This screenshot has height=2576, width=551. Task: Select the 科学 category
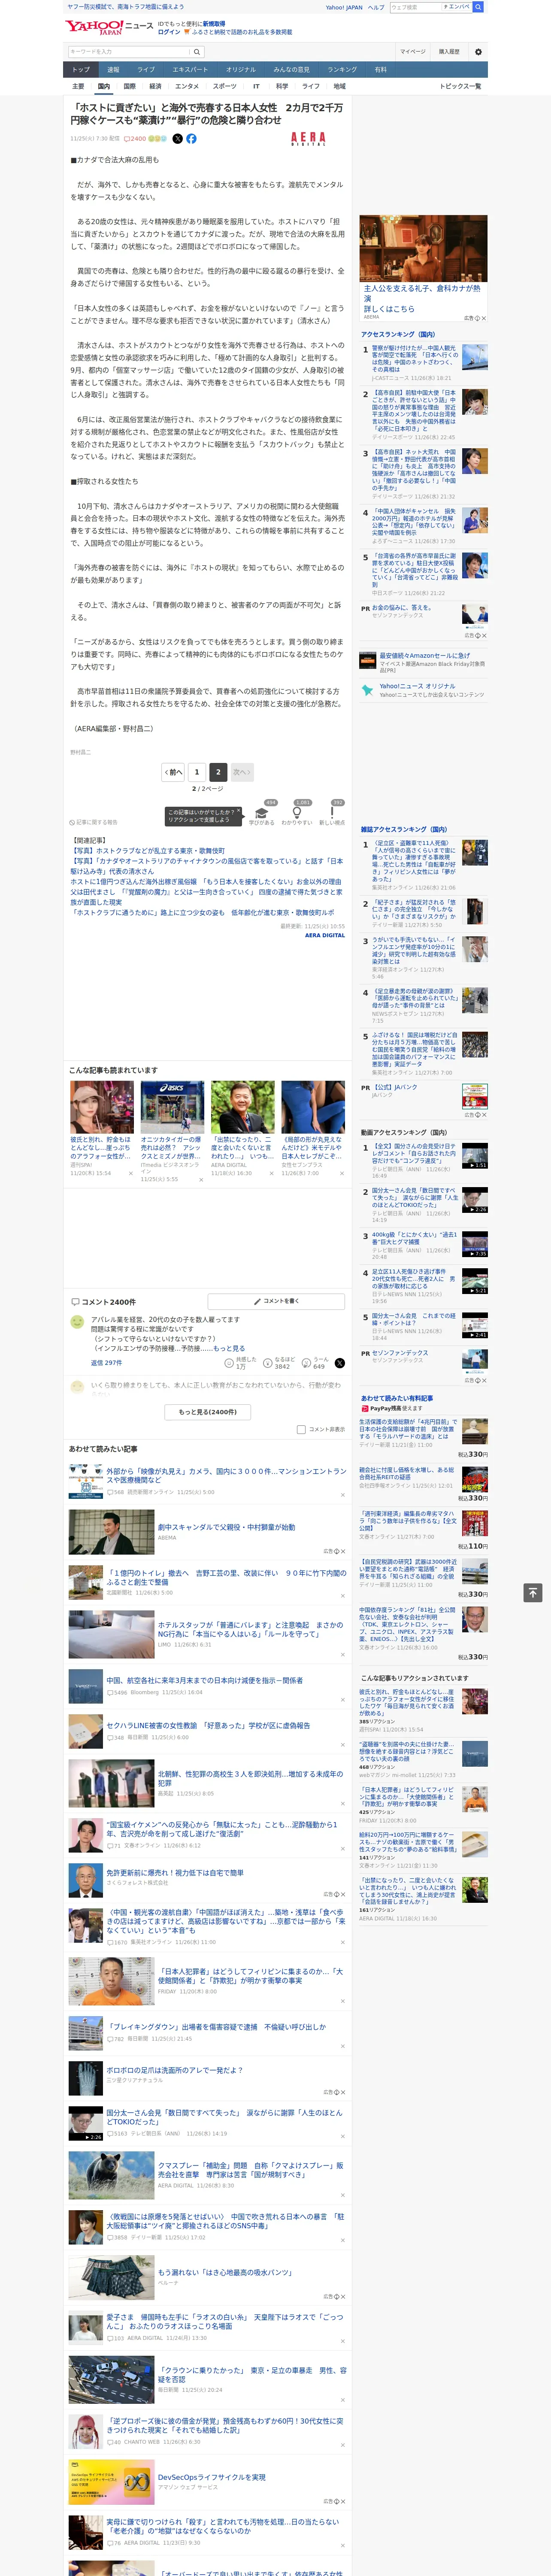pos(282,86)
